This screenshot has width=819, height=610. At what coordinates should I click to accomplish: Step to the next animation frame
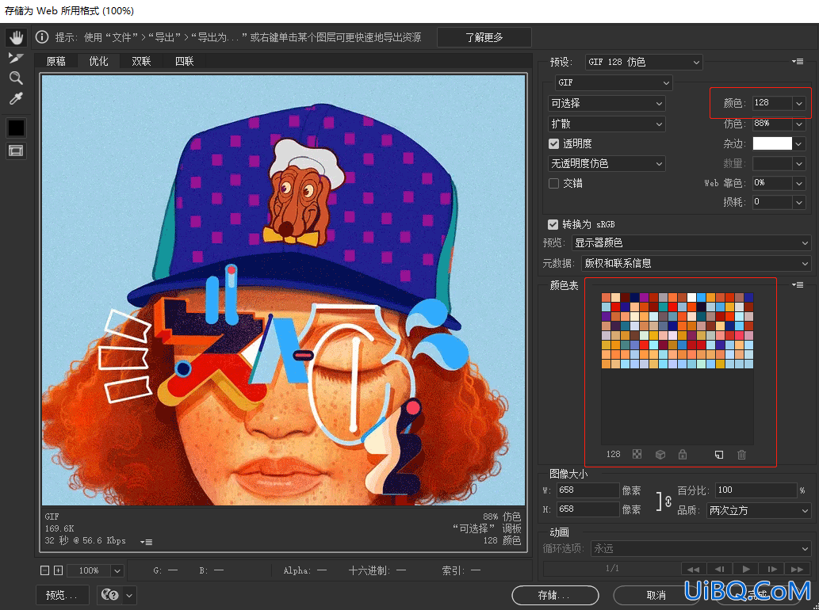772,569
